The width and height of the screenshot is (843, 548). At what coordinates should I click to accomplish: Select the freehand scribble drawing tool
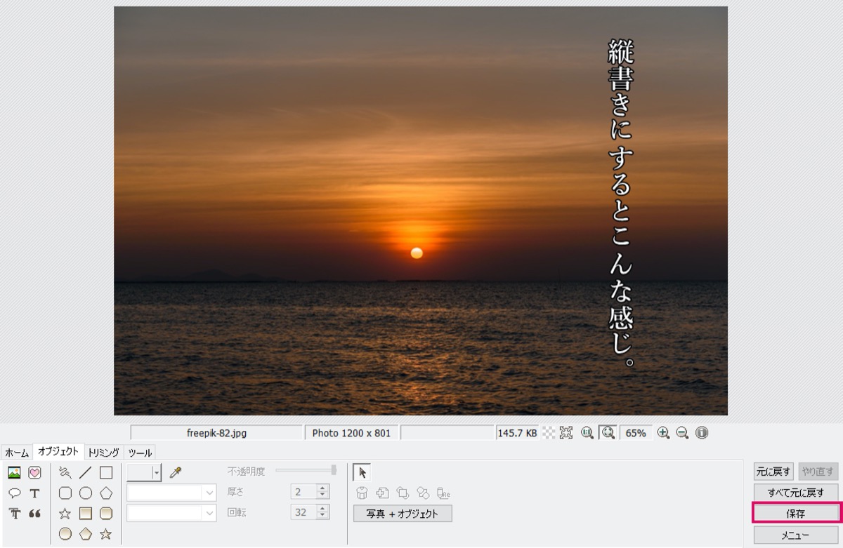65,473
